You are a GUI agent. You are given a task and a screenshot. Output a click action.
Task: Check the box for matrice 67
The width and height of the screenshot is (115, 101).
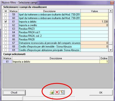point(6,43)
